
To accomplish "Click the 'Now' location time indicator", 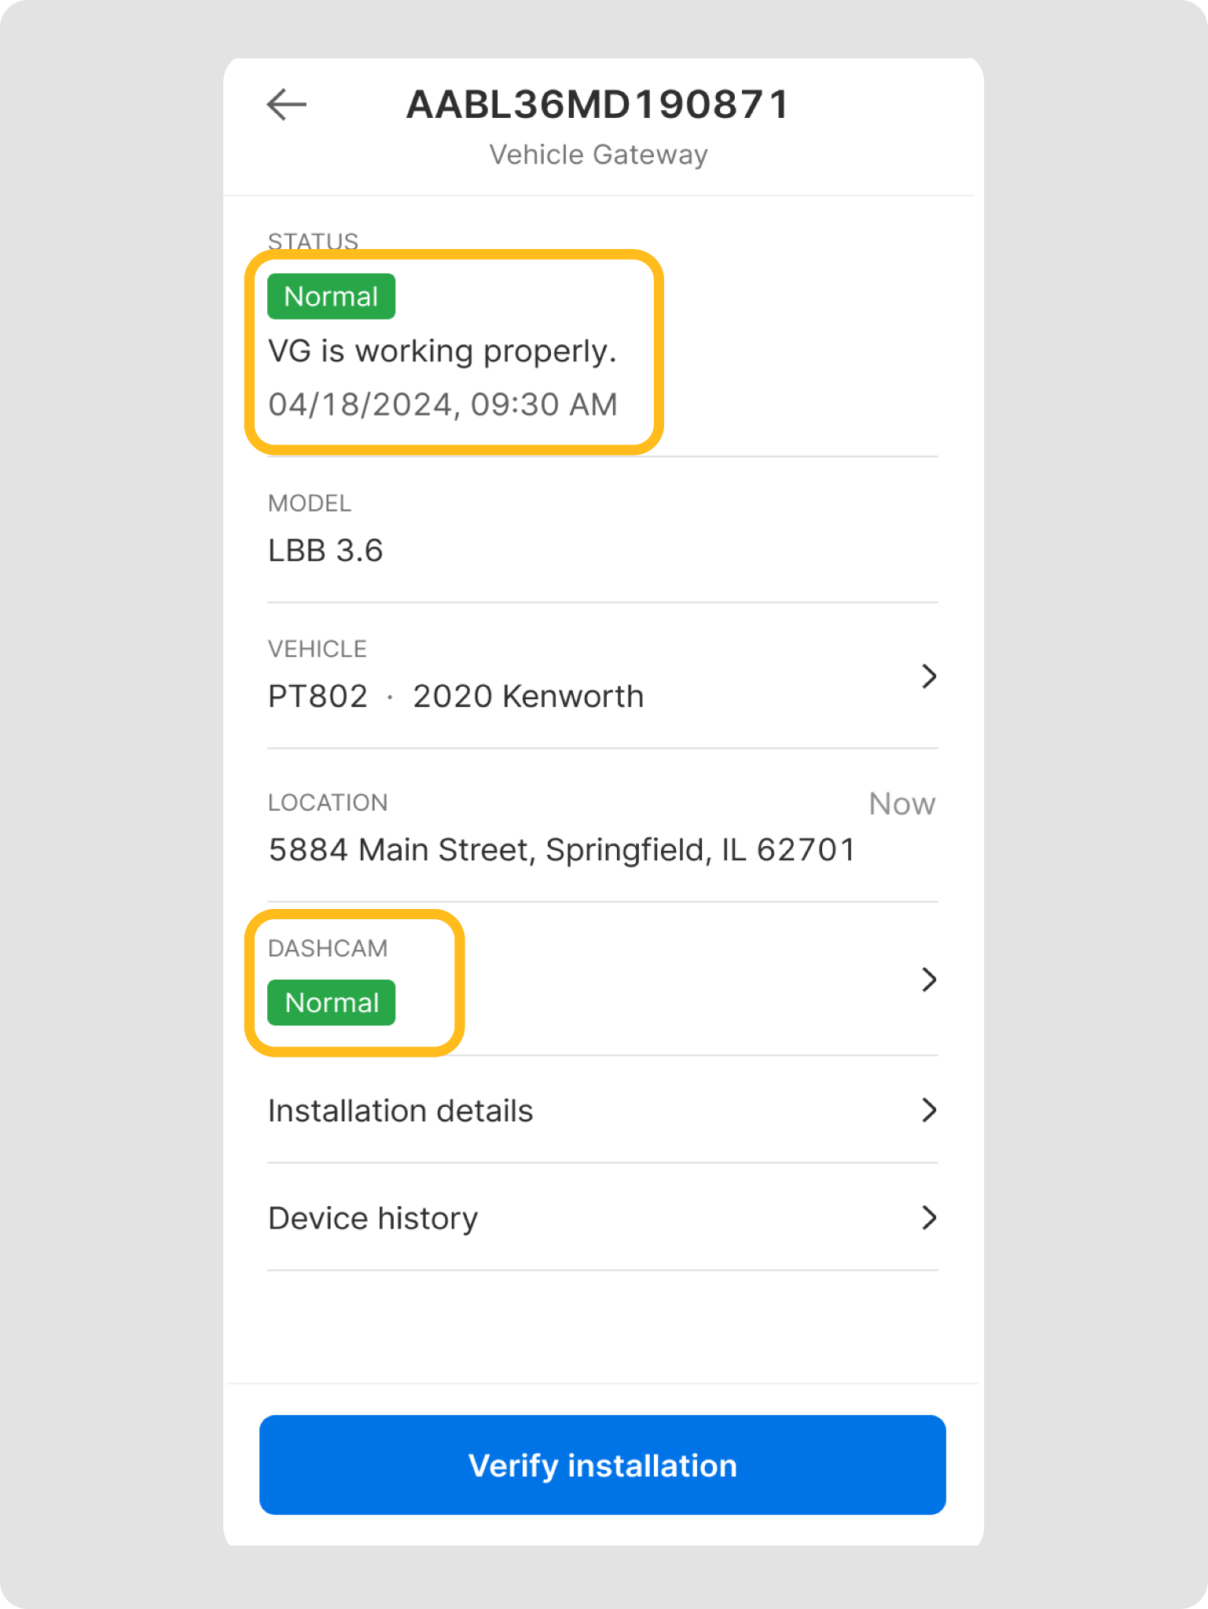I will pos(901,804).
